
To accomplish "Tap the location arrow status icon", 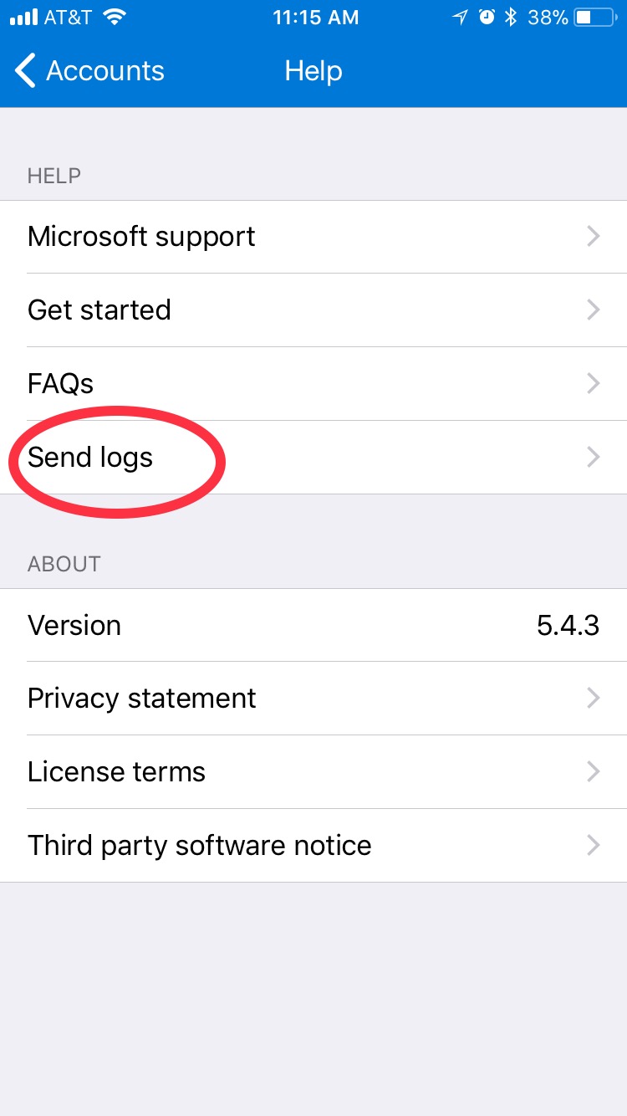I will click(461, 17).
